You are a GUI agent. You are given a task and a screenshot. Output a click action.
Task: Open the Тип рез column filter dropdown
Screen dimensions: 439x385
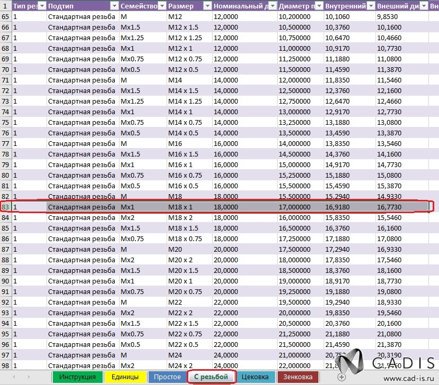click(x=42, y=6)
